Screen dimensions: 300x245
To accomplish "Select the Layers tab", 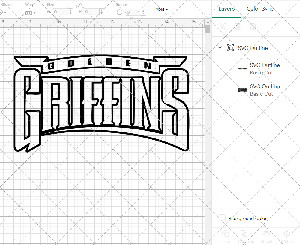I will 226,9.
